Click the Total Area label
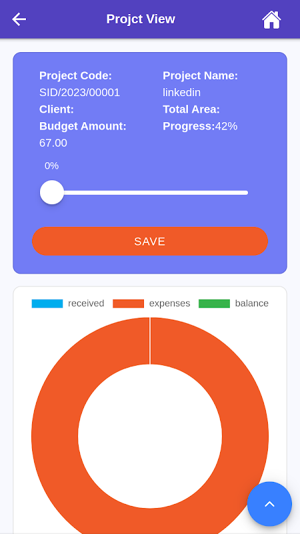This screenshot has width=300, height=534. (x=191, y=109)
